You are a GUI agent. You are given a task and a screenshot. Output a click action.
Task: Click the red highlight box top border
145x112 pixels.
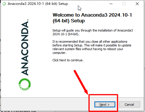tap(103, 95)
